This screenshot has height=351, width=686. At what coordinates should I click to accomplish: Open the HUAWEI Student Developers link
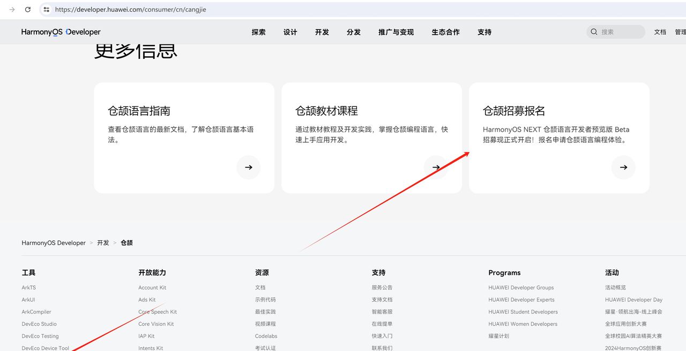523,311
